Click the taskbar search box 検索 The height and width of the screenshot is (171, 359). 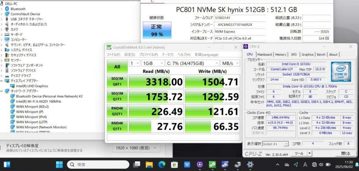coord(98,165)
